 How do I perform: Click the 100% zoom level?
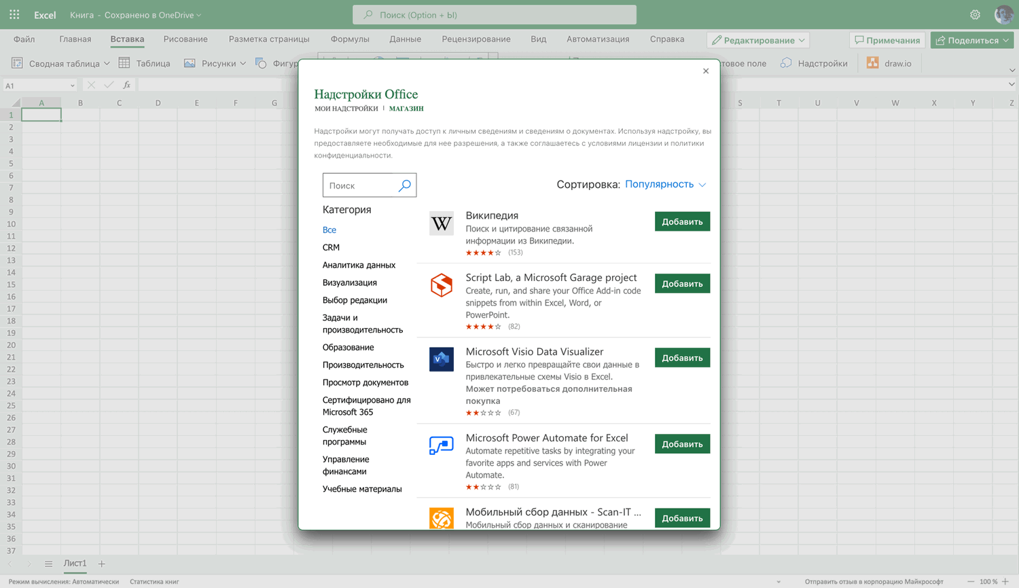click(x=988, y=581)
